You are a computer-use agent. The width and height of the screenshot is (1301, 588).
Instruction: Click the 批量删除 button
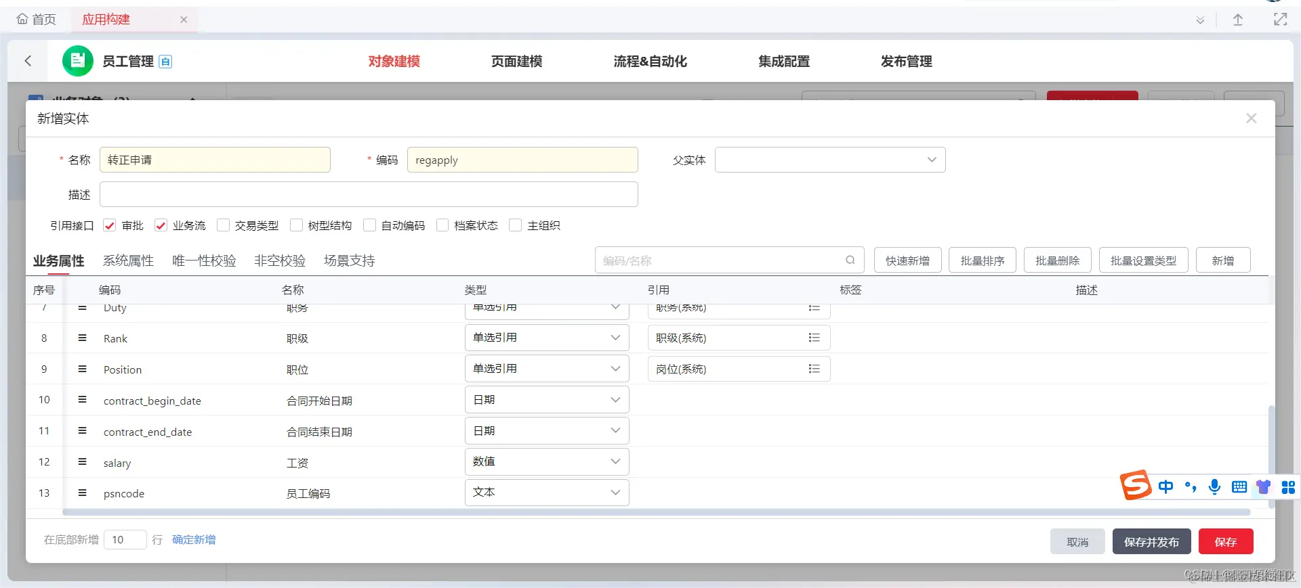1057,261
